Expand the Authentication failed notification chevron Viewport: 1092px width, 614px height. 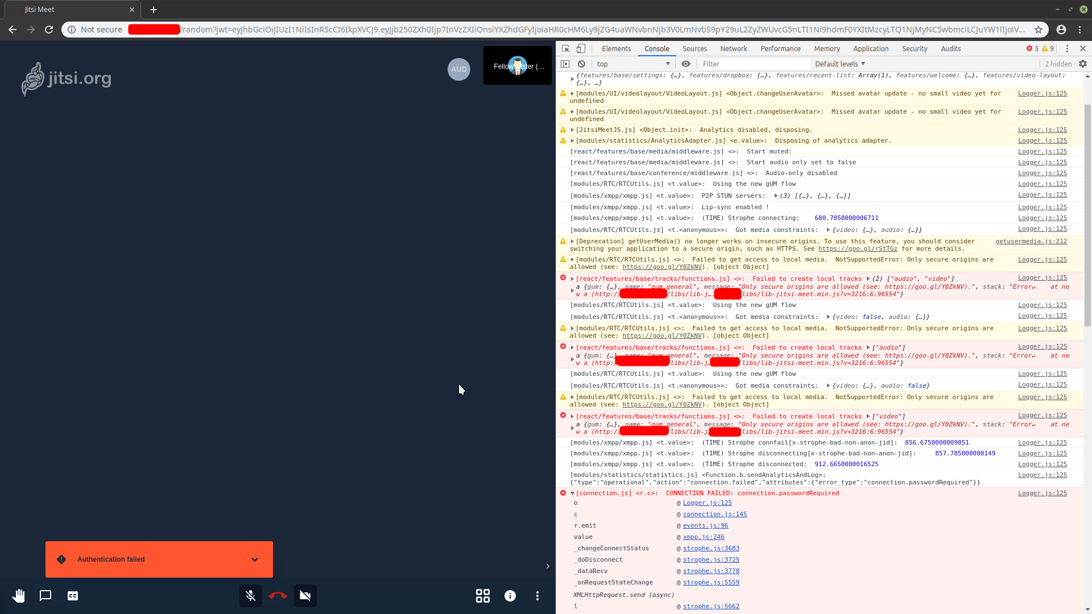tap(254, 559)
